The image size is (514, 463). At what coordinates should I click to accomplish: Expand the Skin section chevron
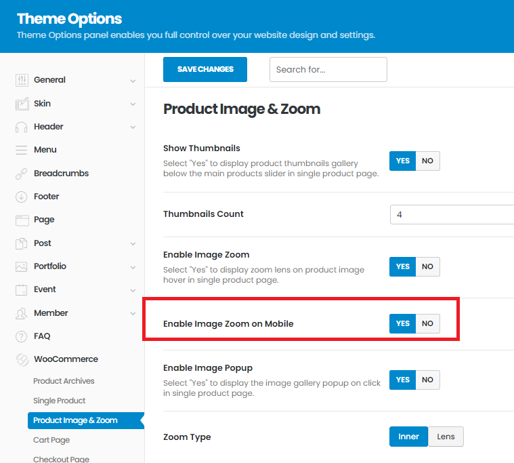click(x=133, y=104)
